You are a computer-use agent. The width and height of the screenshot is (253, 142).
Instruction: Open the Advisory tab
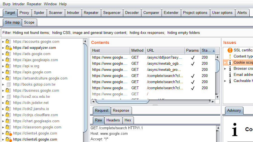tap(234, 111)
